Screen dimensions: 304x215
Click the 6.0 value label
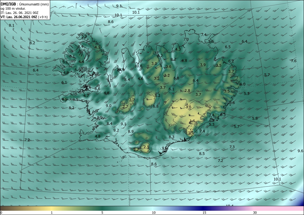(243, 84)
